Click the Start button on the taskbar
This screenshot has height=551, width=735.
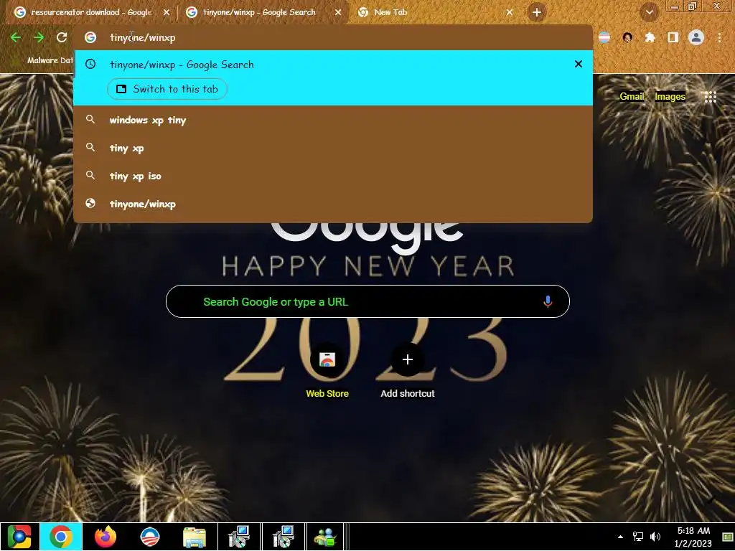click(x=19, y=537)
